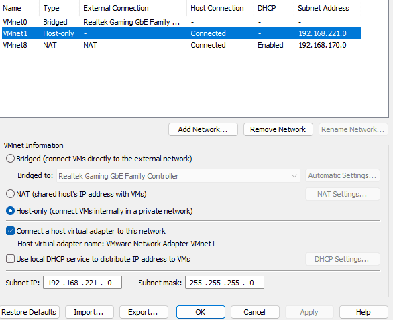Select the Host-only private network radio button
The width and height of the screenshot is (393, 320).
tap(10, 211)
